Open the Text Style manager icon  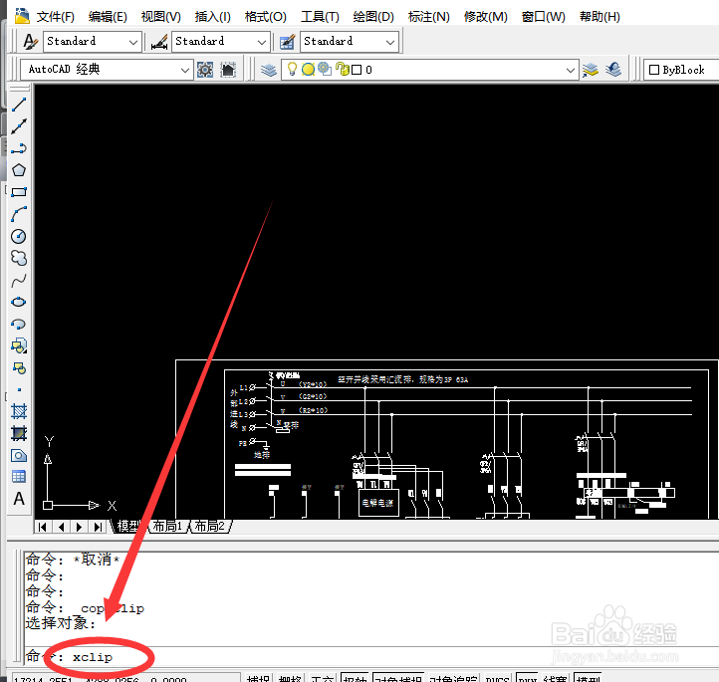tap(31, 42)
